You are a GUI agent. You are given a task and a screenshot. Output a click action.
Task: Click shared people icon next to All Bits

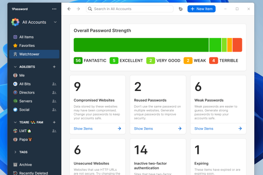coord(54,84)
